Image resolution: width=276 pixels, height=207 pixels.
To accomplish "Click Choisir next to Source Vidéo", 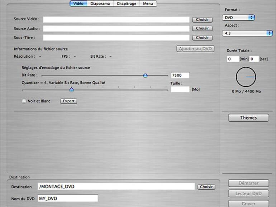I will click(202, 20).
